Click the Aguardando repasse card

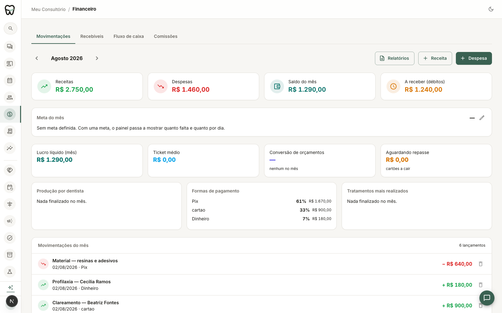436,161
